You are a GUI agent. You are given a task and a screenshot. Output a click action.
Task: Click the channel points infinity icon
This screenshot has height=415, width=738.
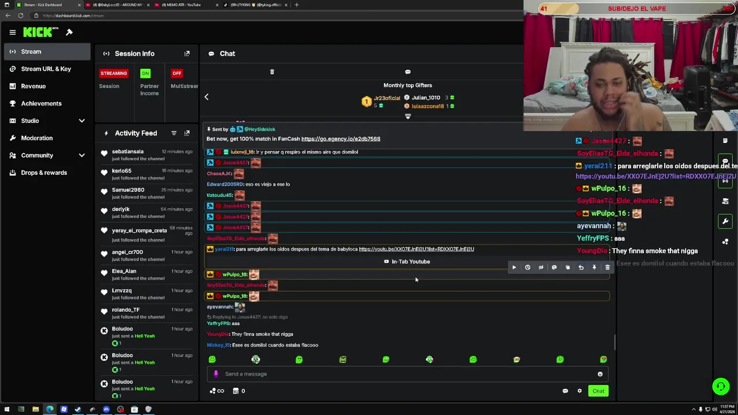pyautogui.click(x=217, y=391)
